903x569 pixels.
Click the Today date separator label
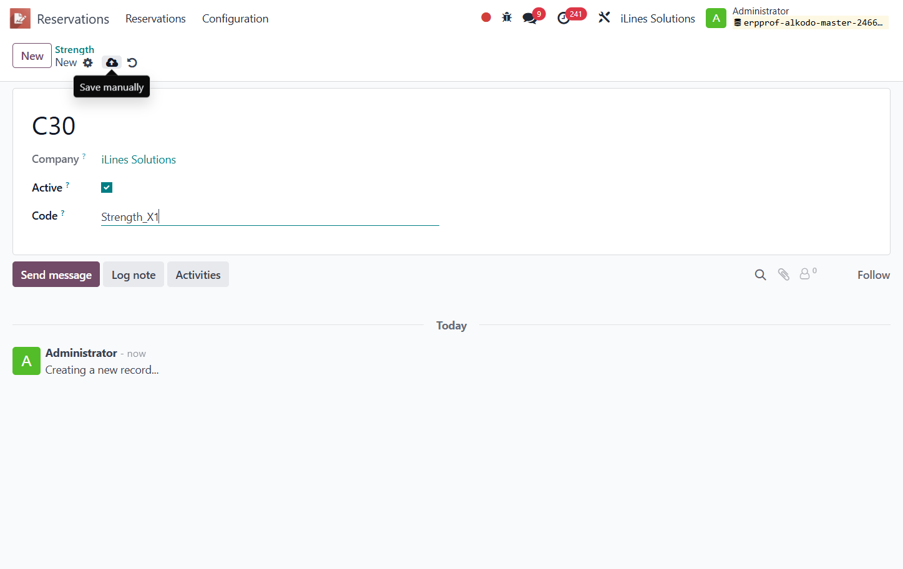pos(451,325)
